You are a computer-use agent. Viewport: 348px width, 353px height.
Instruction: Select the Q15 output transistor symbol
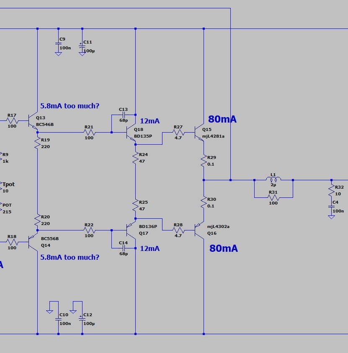199,133
